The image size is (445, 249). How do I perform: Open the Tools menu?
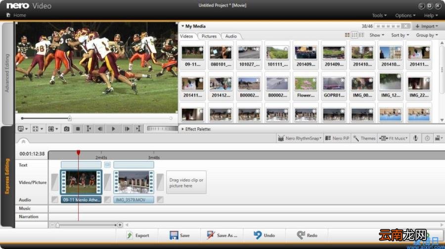379,16
